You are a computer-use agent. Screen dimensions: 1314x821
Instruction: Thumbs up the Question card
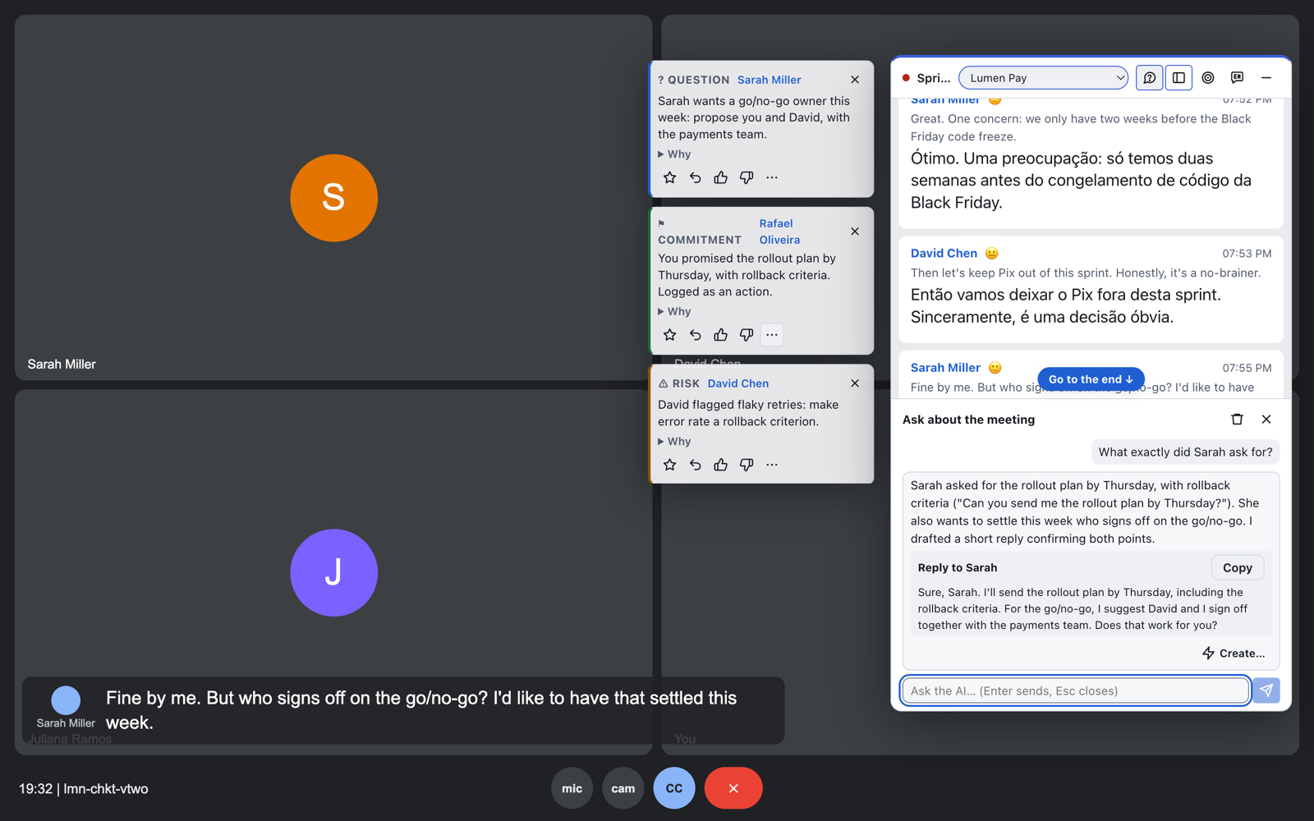[x=721, y=177]
